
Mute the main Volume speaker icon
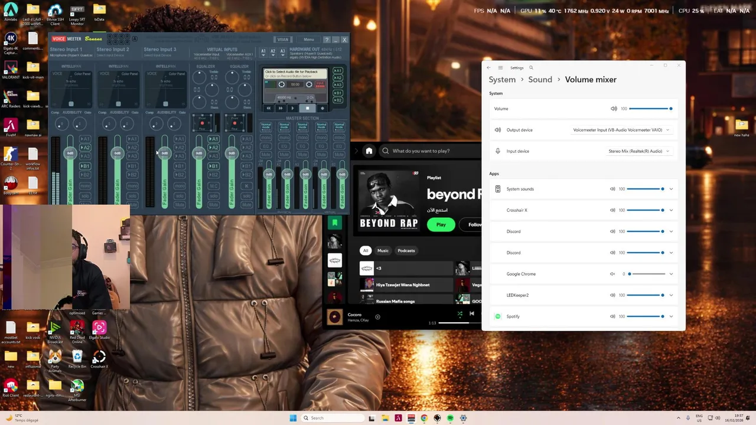point(614,109)
